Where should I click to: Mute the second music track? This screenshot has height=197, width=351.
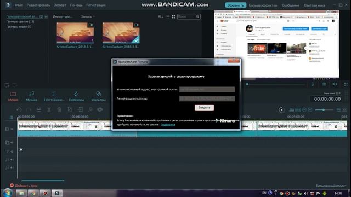pos(12,167)
